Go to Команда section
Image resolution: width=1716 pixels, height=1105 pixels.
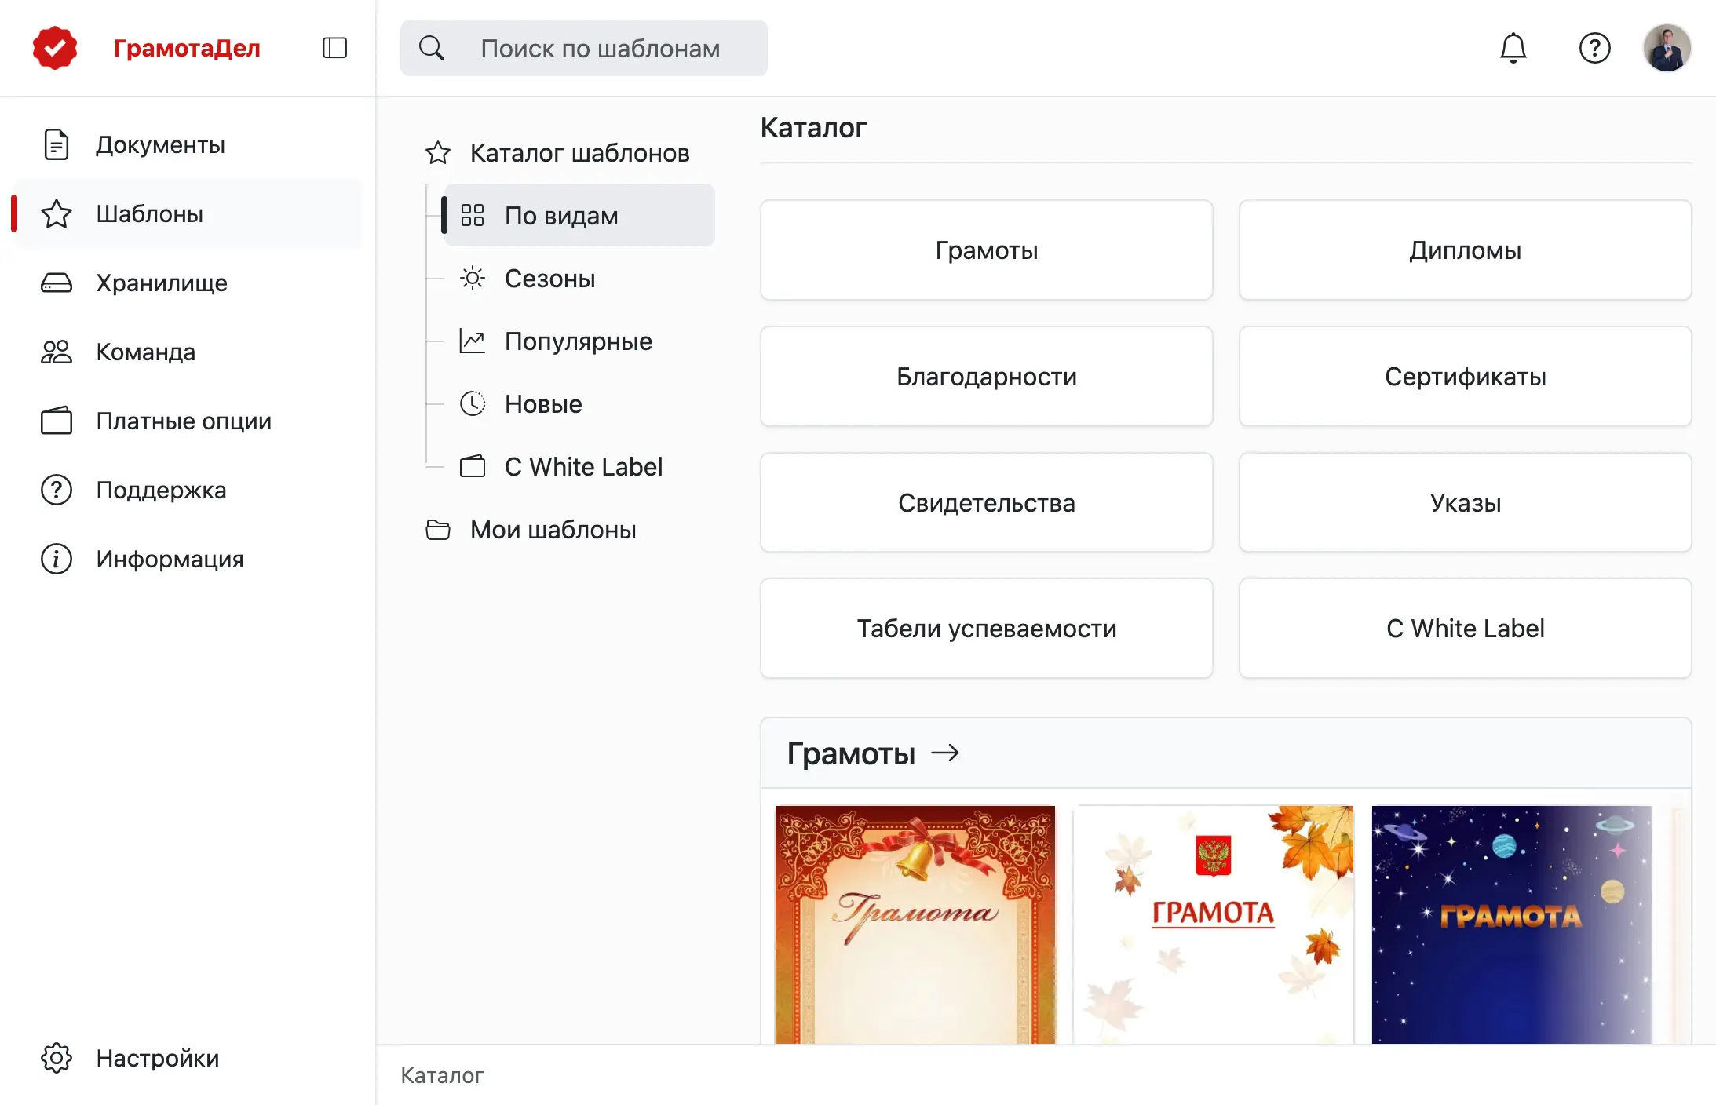coord(188,352)
